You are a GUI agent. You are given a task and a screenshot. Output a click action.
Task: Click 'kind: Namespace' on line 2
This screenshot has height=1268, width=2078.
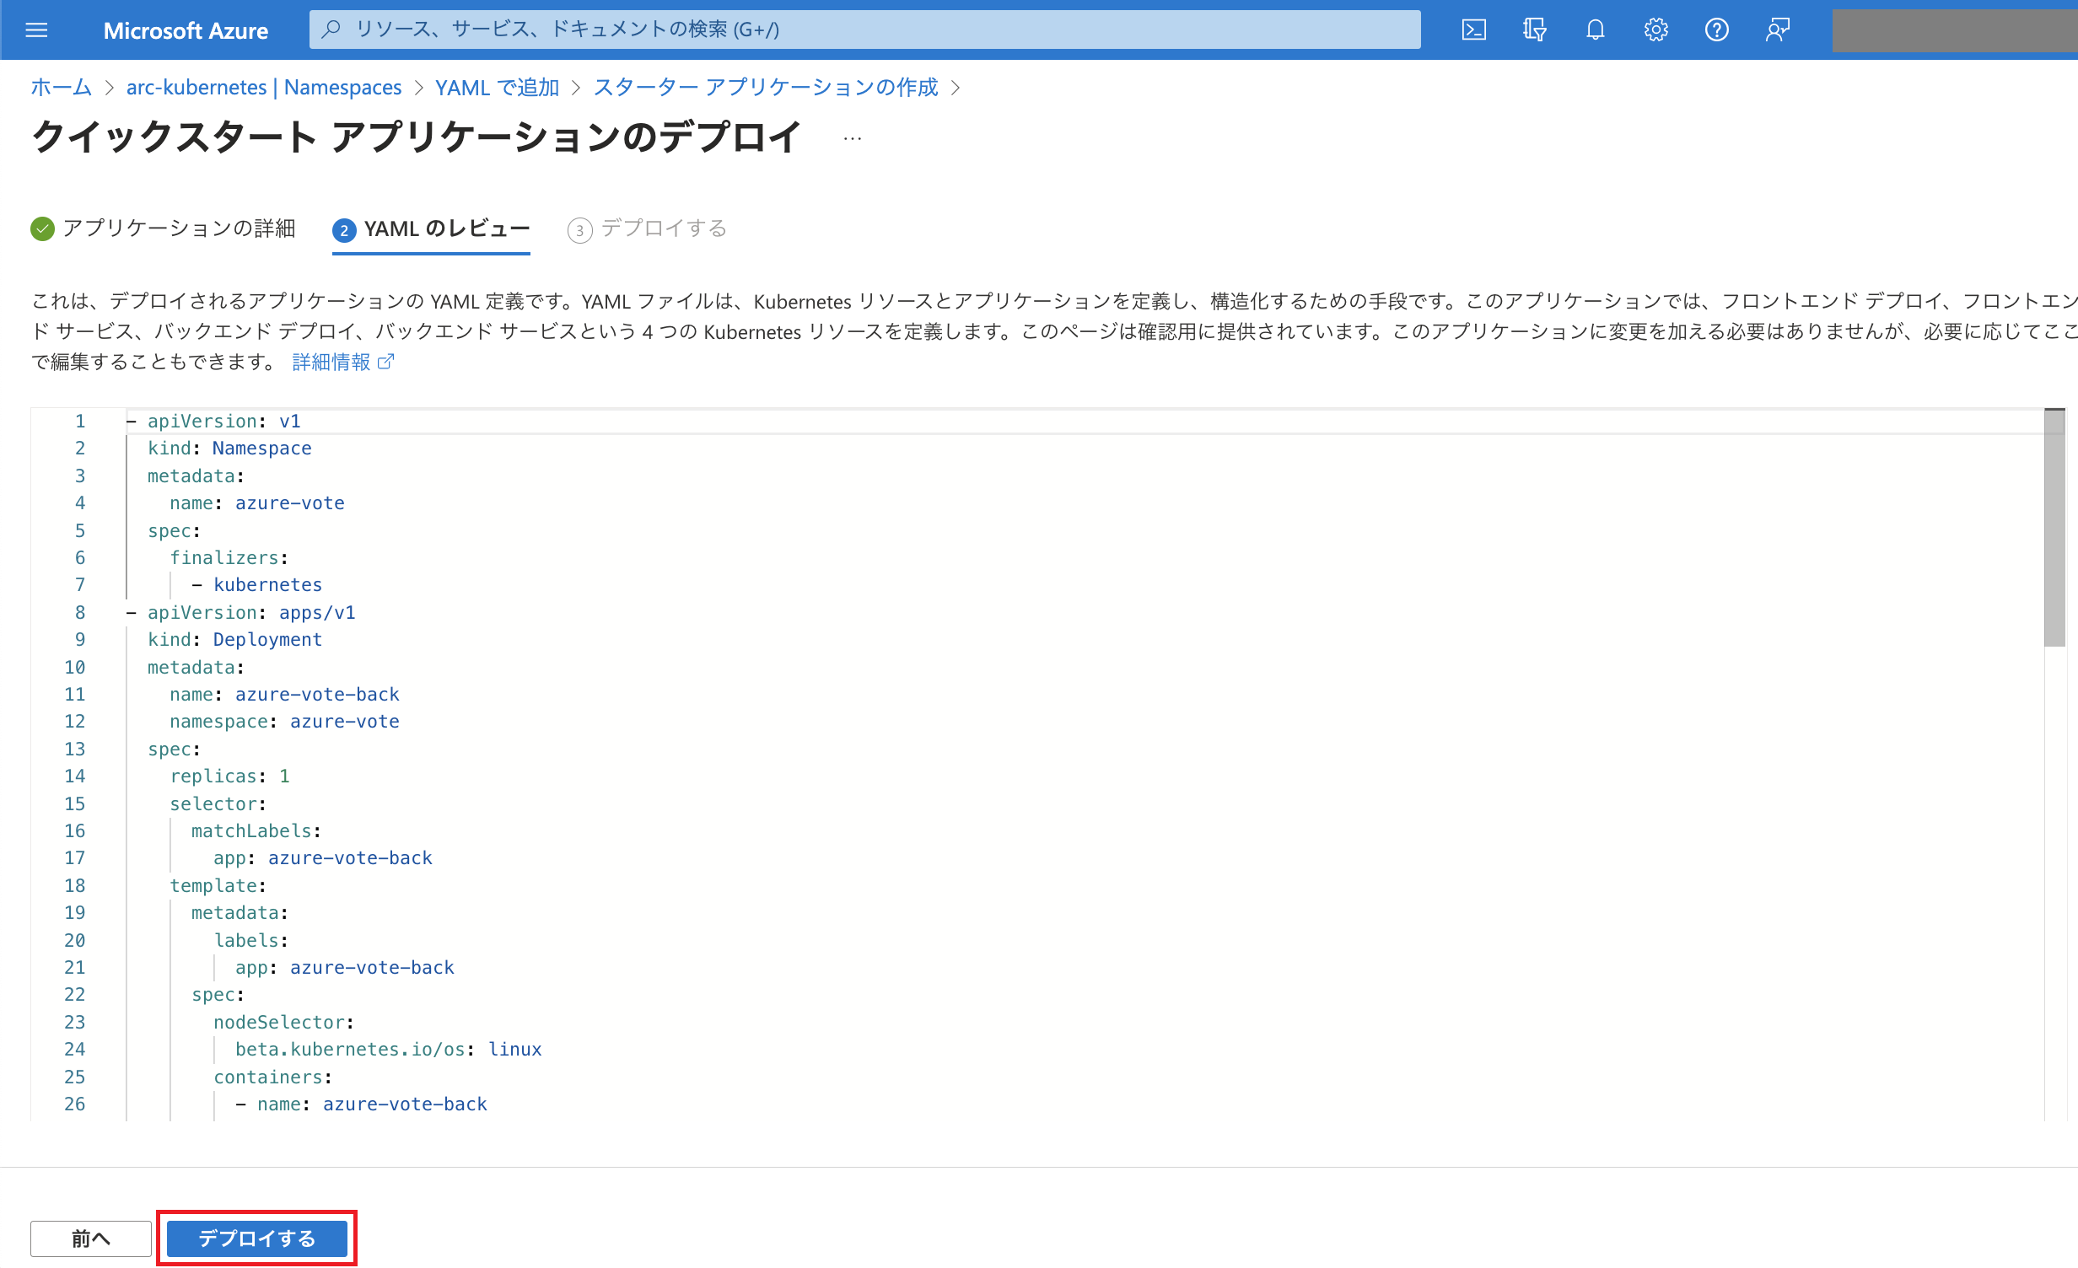229,449
